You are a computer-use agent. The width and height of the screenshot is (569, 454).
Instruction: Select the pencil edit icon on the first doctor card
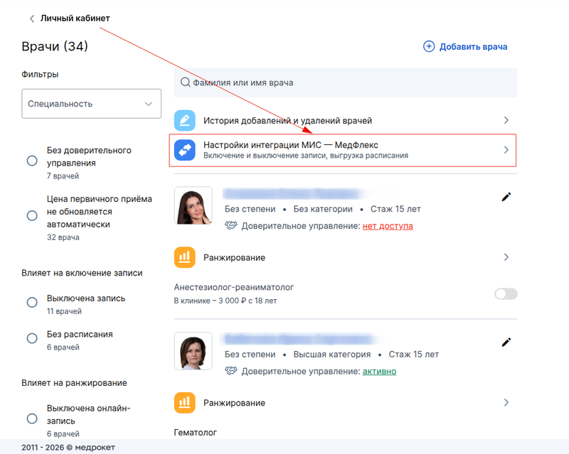[x=506, y=197]
